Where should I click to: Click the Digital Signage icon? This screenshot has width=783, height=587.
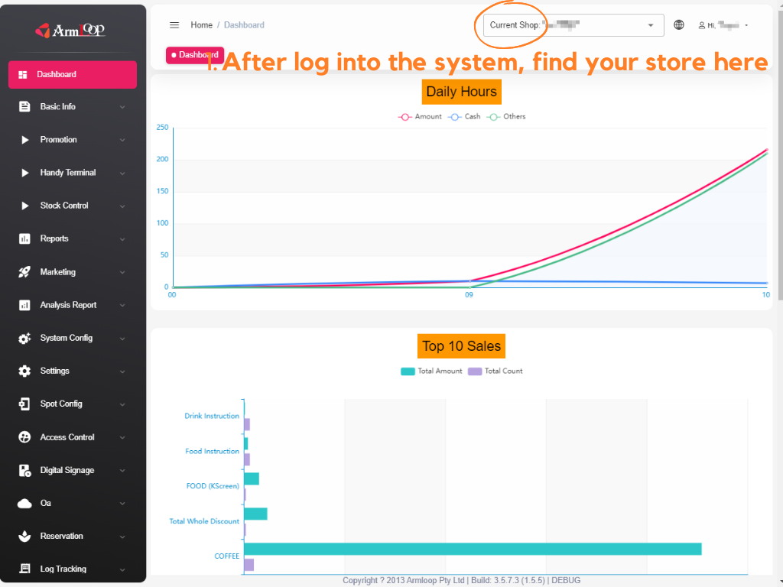[x=24, y=470]
